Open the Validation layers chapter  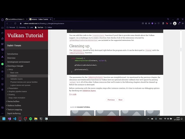pyautogui.click(x=16, y=79)
